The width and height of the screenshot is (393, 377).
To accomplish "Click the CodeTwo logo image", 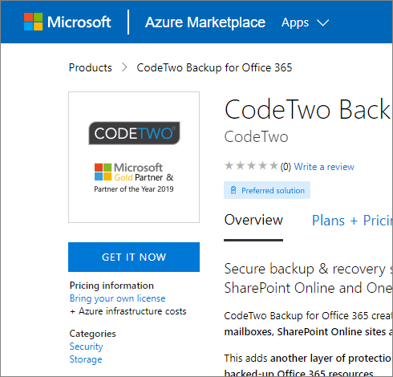I will (x=134, y=133).
